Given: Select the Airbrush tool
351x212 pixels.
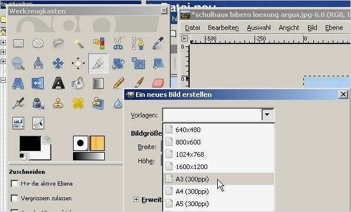Looking at the screenshot, I should (18, 103).
